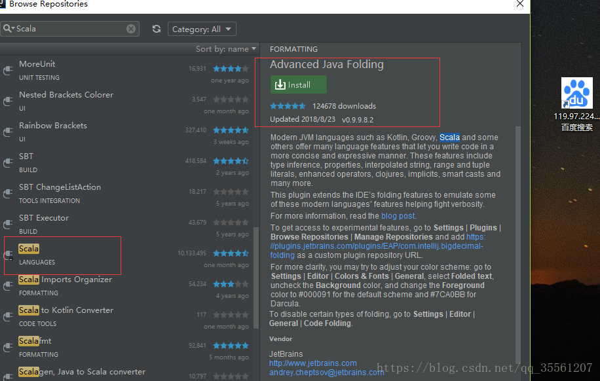Click the highlighted Scala word in description
This screenshot has width=600, height=381.
pos(449,137)
